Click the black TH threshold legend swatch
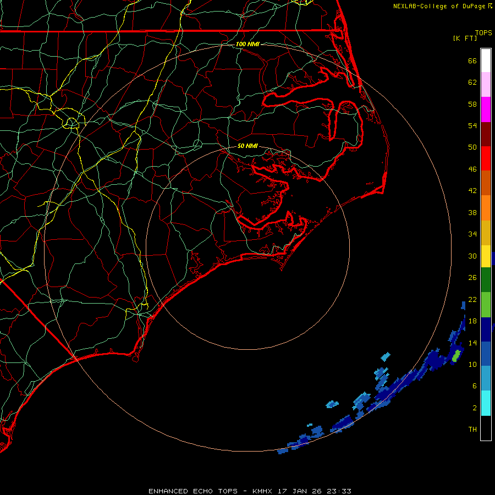The image size is (495, 495). (x=486, y=428)
